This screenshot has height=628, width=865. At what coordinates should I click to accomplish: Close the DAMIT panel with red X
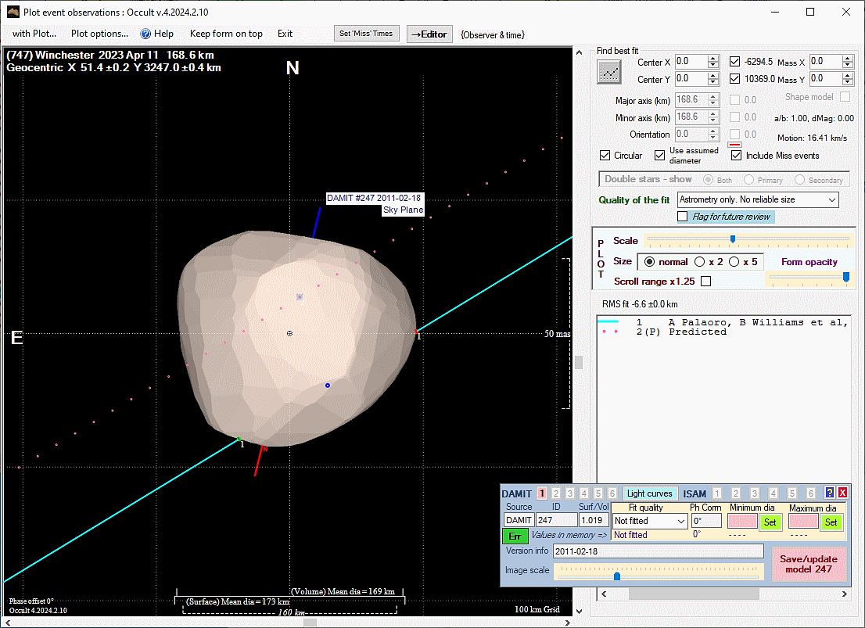point(842,493)
